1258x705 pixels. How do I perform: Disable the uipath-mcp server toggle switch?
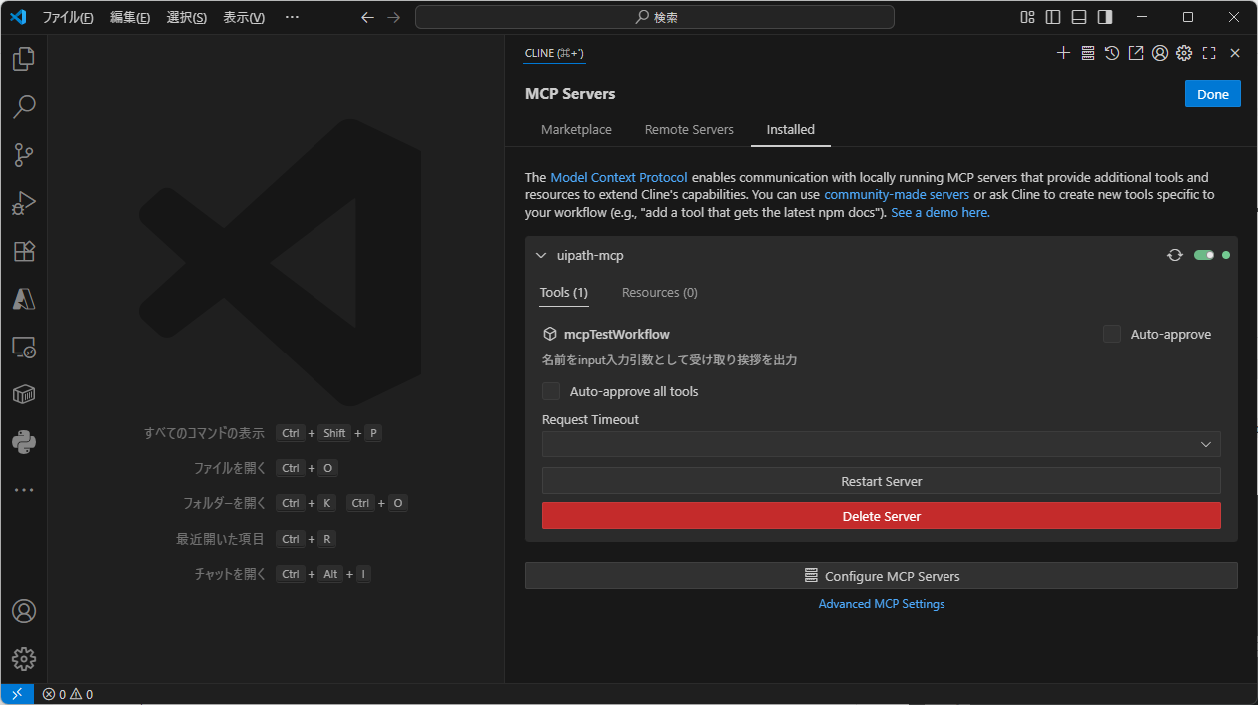[1203, 255]
